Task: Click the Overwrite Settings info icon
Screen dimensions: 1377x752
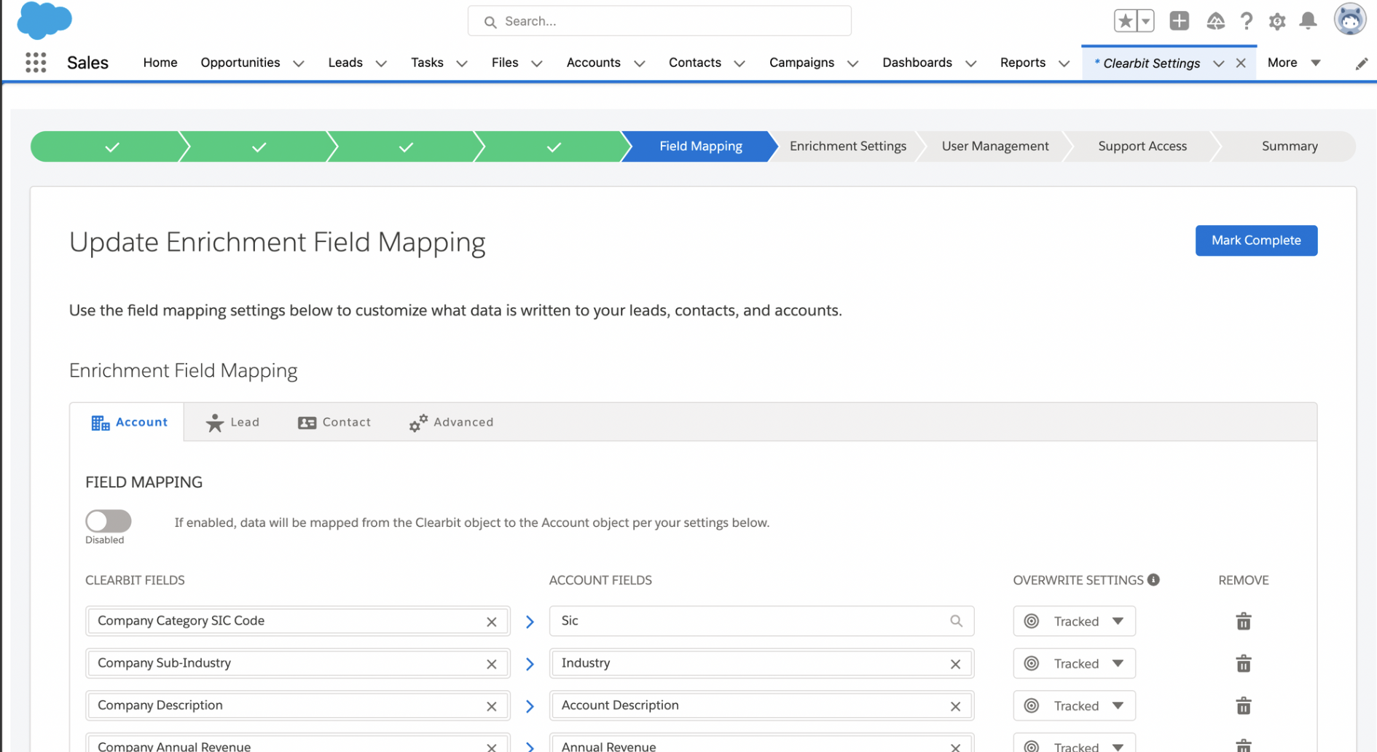Action: coord(1153,580)
